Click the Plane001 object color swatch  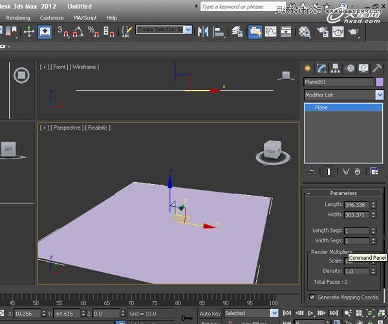point(379,82)
